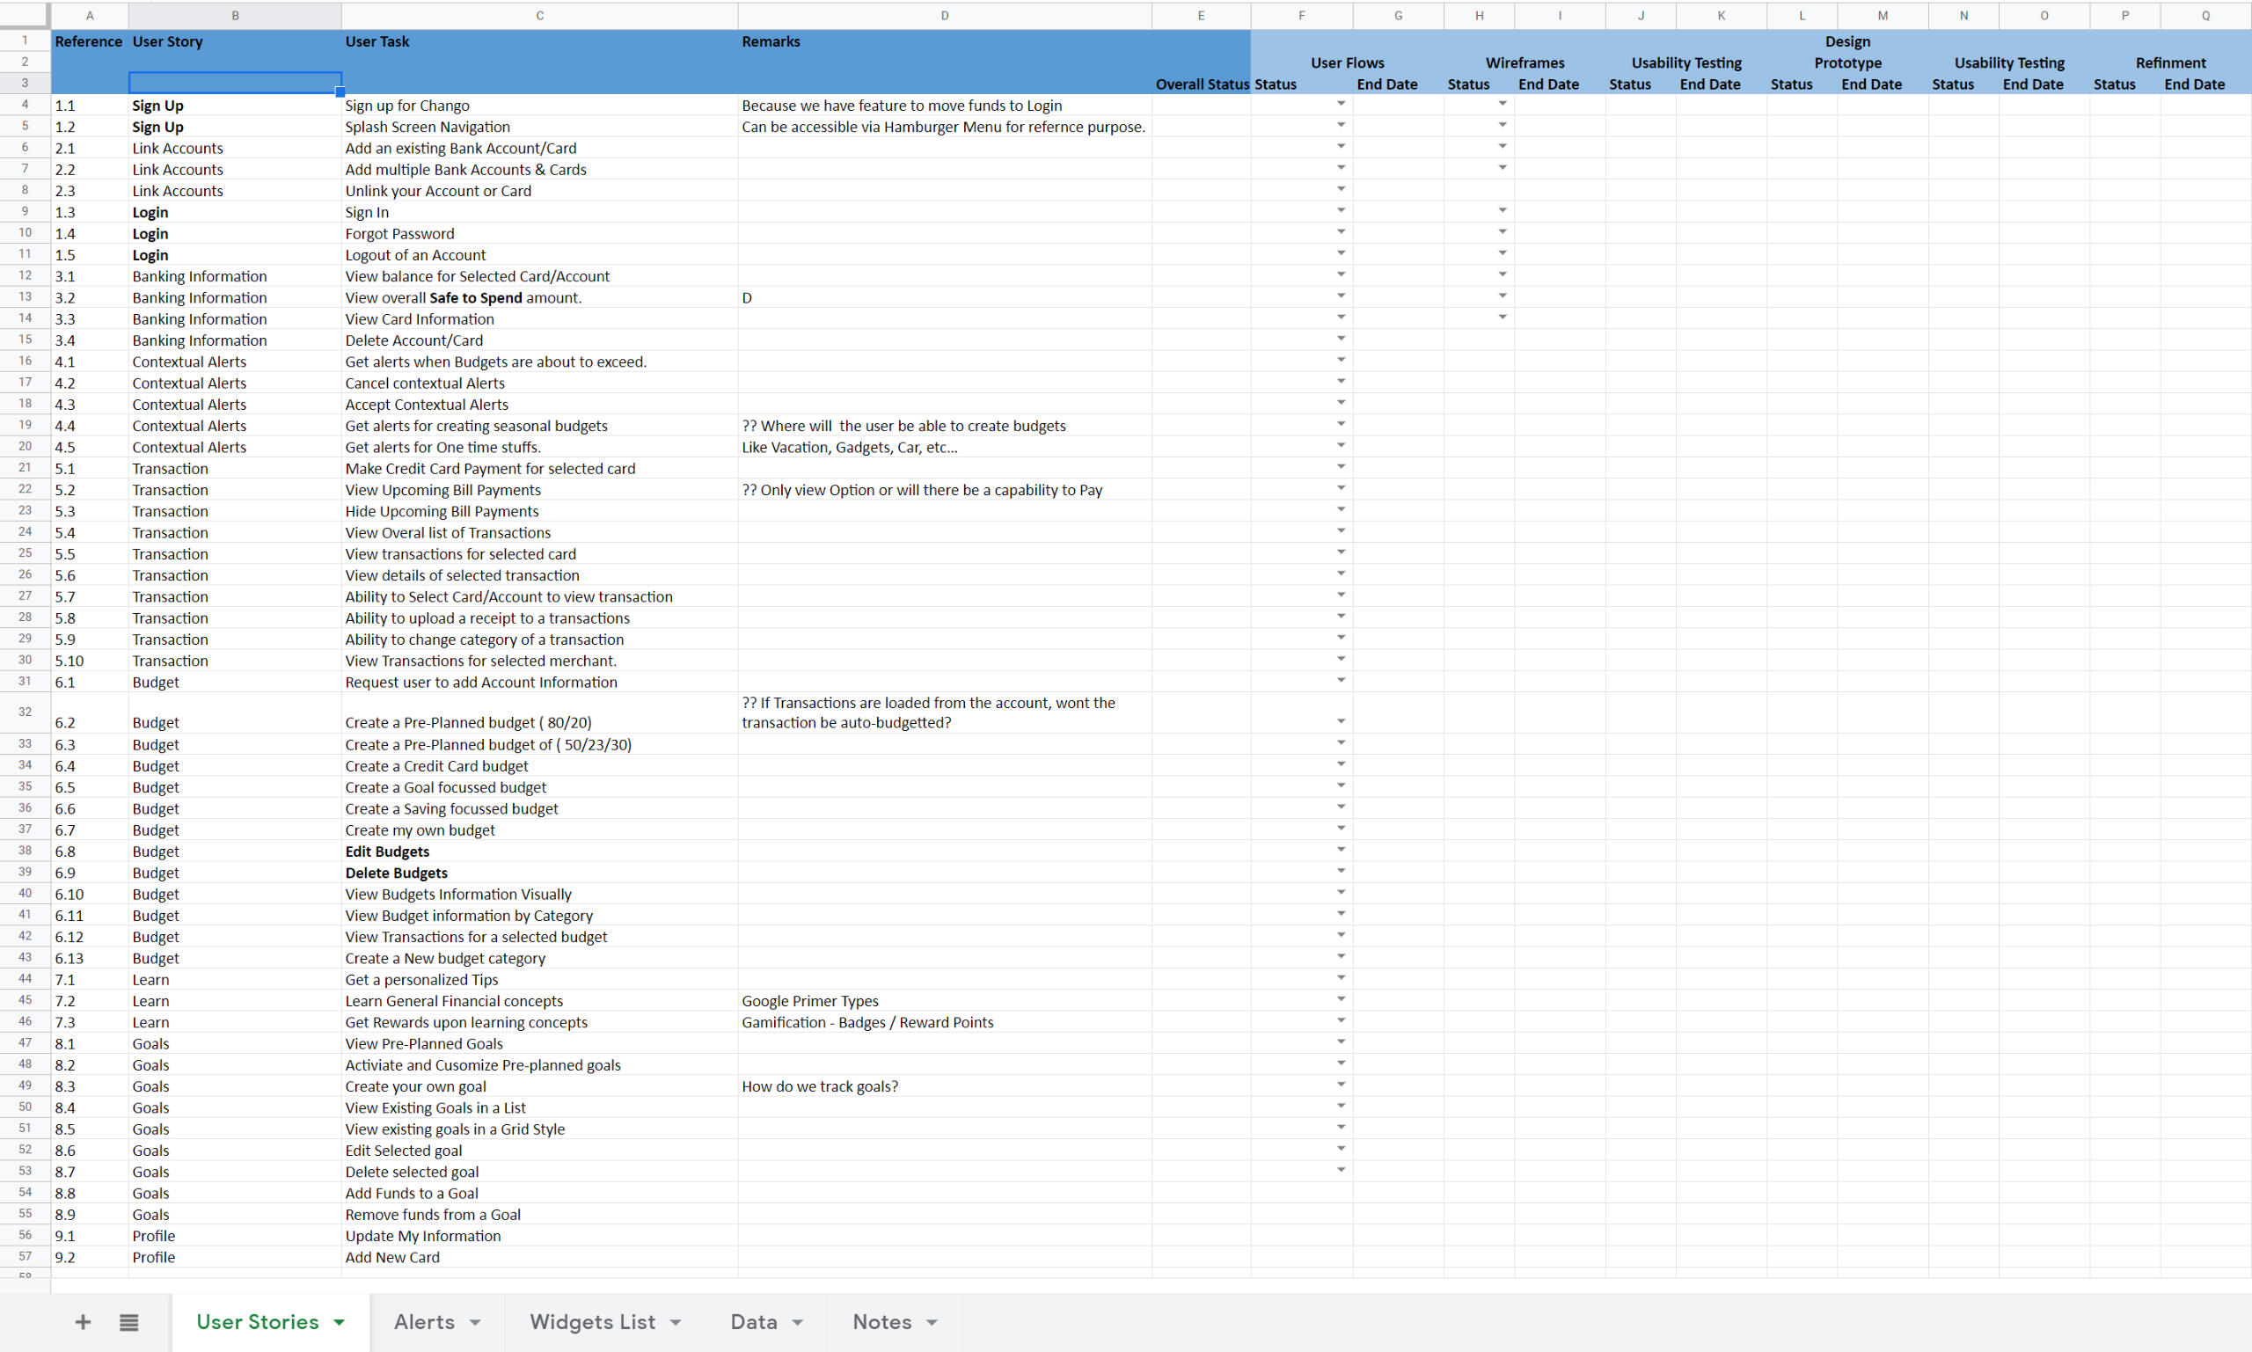
Task: Select row 32 header
Action: [25, 712]
